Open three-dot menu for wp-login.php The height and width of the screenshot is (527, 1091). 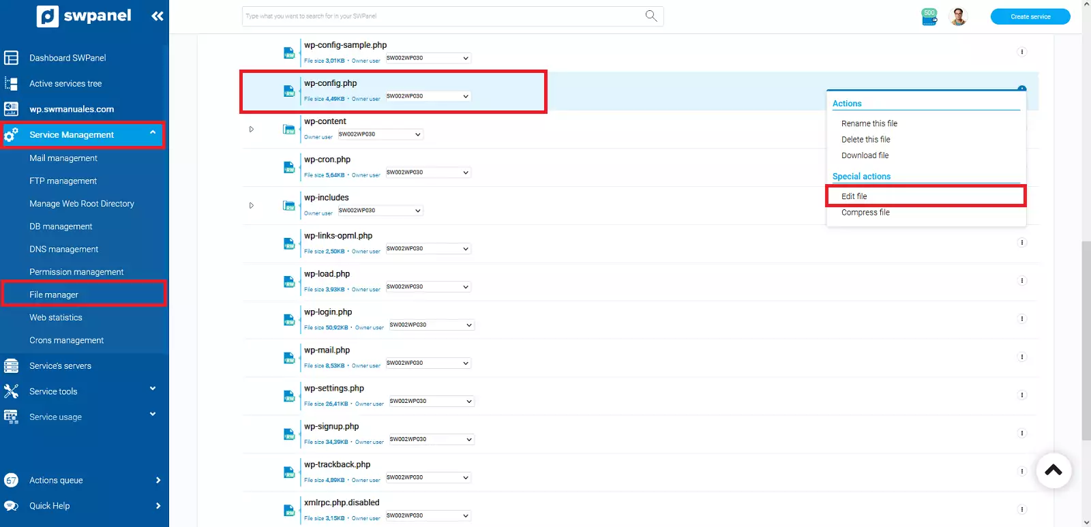tap(1021, 319)
